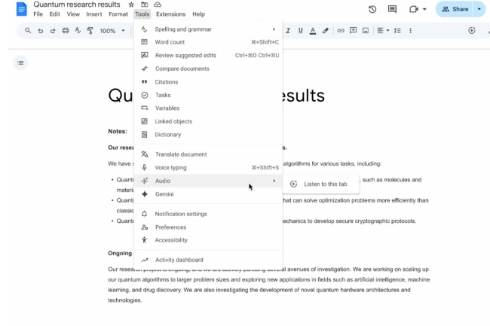Choose Translate document
The image size is (490, 326).
(x=208, y=154)
